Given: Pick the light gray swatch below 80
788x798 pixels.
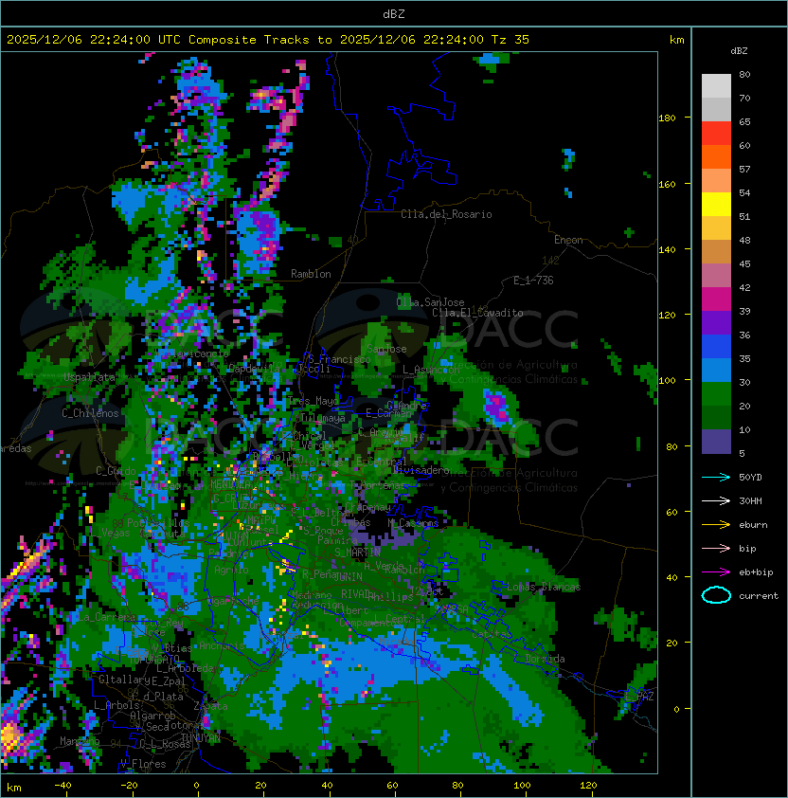Looking at the screenshot, I should click(716, 86).
